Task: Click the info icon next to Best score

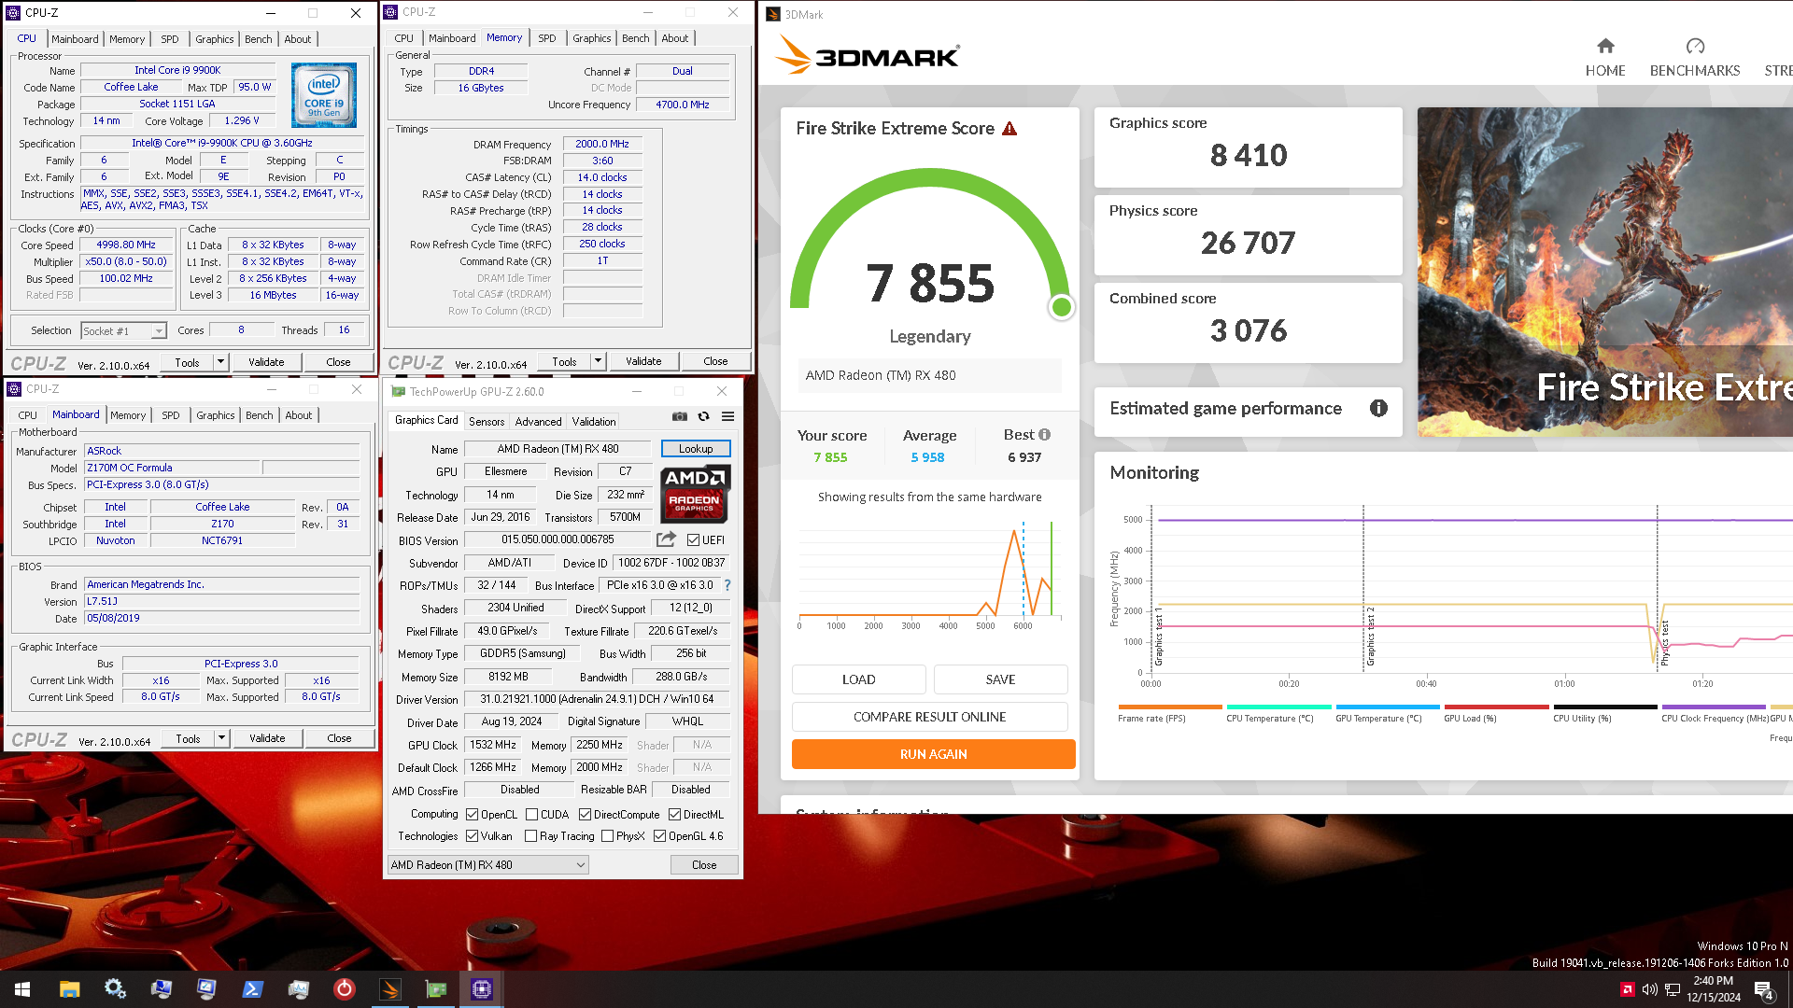Action: (x=1045, y=435)
